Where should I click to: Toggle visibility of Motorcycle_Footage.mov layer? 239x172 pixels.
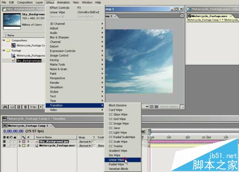pos(4,146)
